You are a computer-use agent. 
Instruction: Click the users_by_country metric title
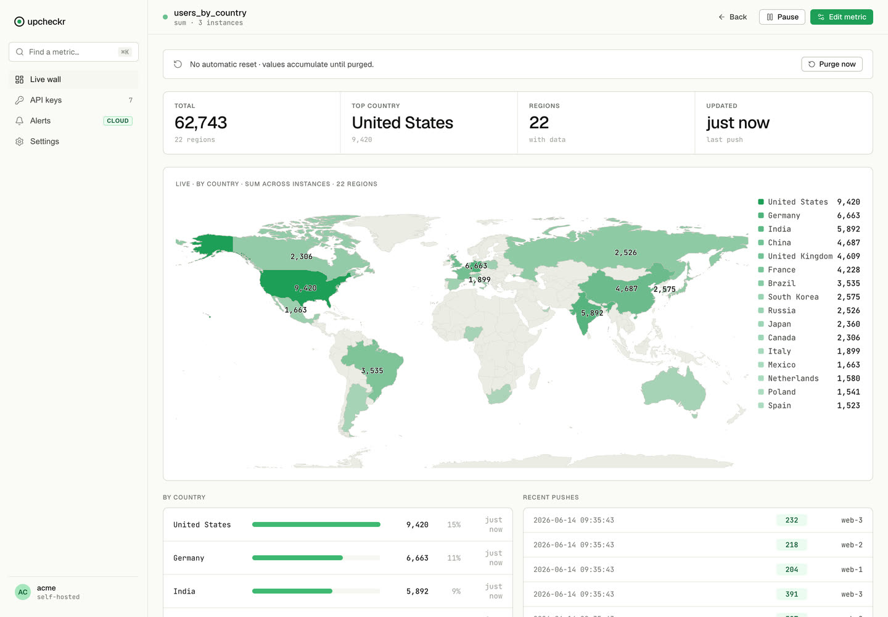210,13
